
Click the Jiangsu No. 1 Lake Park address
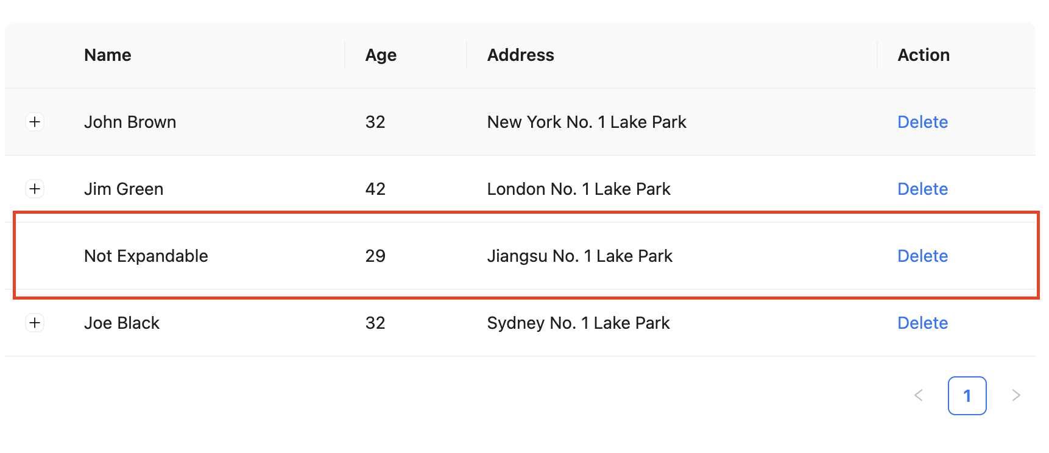580,256
